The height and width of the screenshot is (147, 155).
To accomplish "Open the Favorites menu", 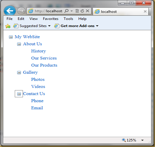I will click(51, 19).
